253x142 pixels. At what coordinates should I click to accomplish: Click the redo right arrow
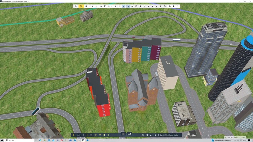(96, 6)
